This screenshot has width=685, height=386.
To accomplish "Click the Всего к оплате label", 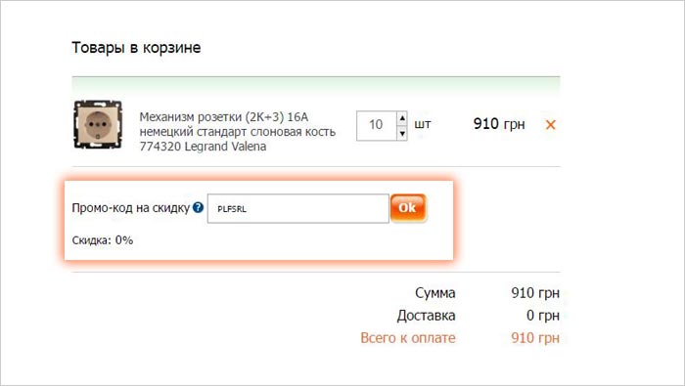I will coord(408,338).
